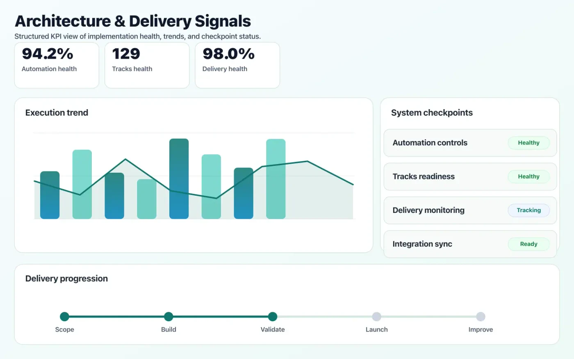Screen dimensions: 574x359
Task: Click the 129 Tracks health card
Action: tap(147, 65)
